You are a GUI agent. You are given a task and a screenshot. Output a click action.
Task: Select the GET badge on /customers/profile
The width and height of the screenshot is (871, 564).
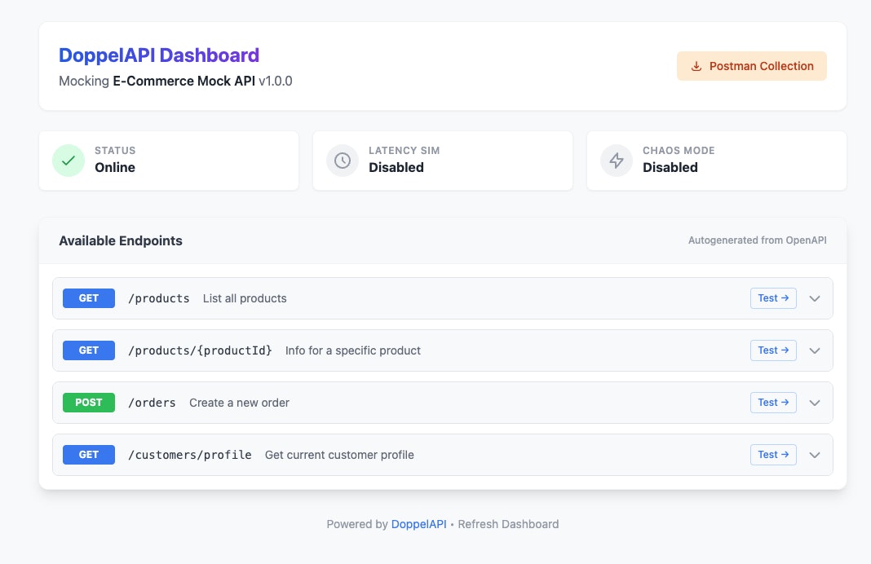88,455
